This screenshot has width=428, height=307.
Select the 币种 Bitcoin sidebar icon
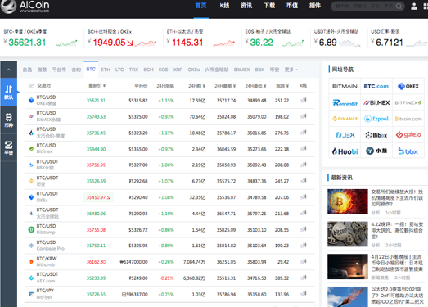(x=9, y=120)
